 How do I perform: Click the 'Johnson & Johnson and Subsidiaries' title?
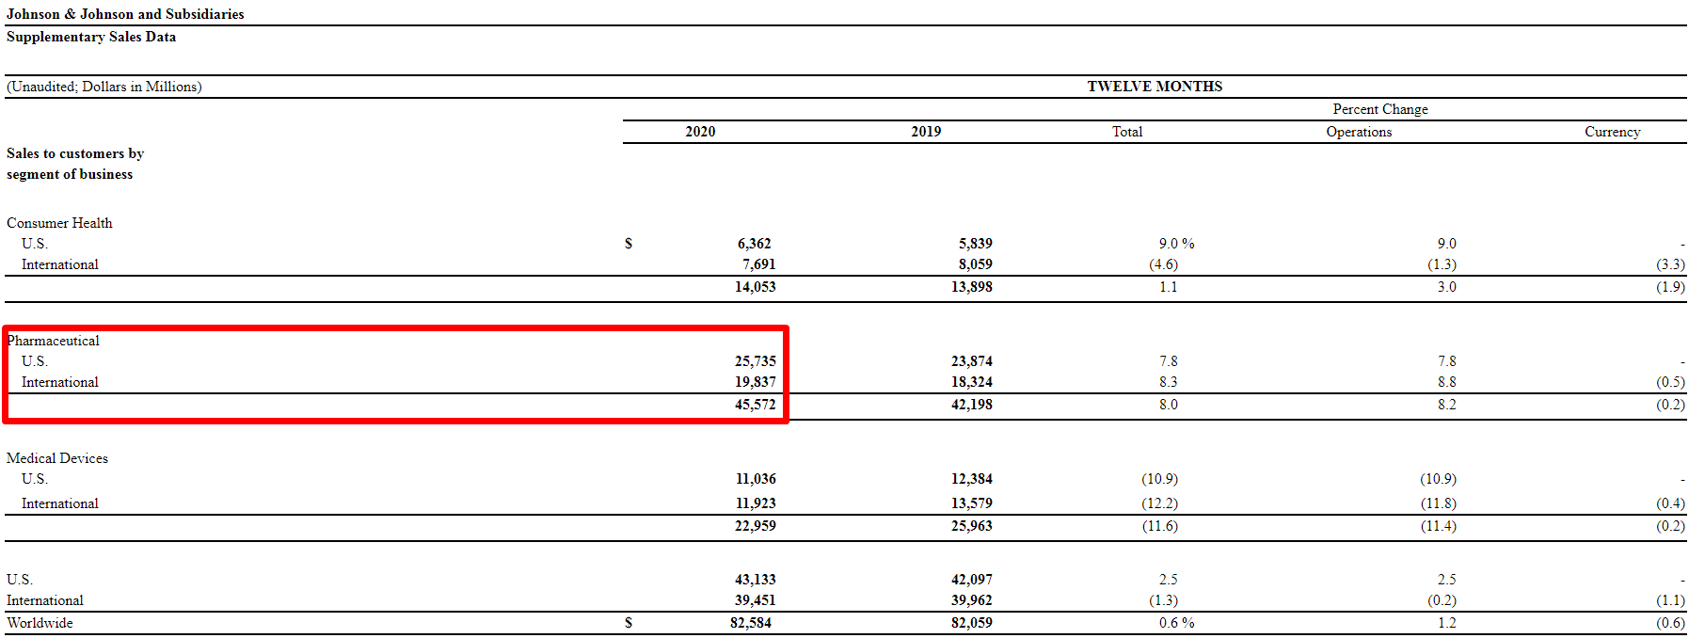click(x=125, y=14)
